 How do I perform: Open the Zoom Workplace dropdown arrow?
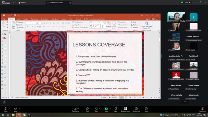tap(14, 2)
